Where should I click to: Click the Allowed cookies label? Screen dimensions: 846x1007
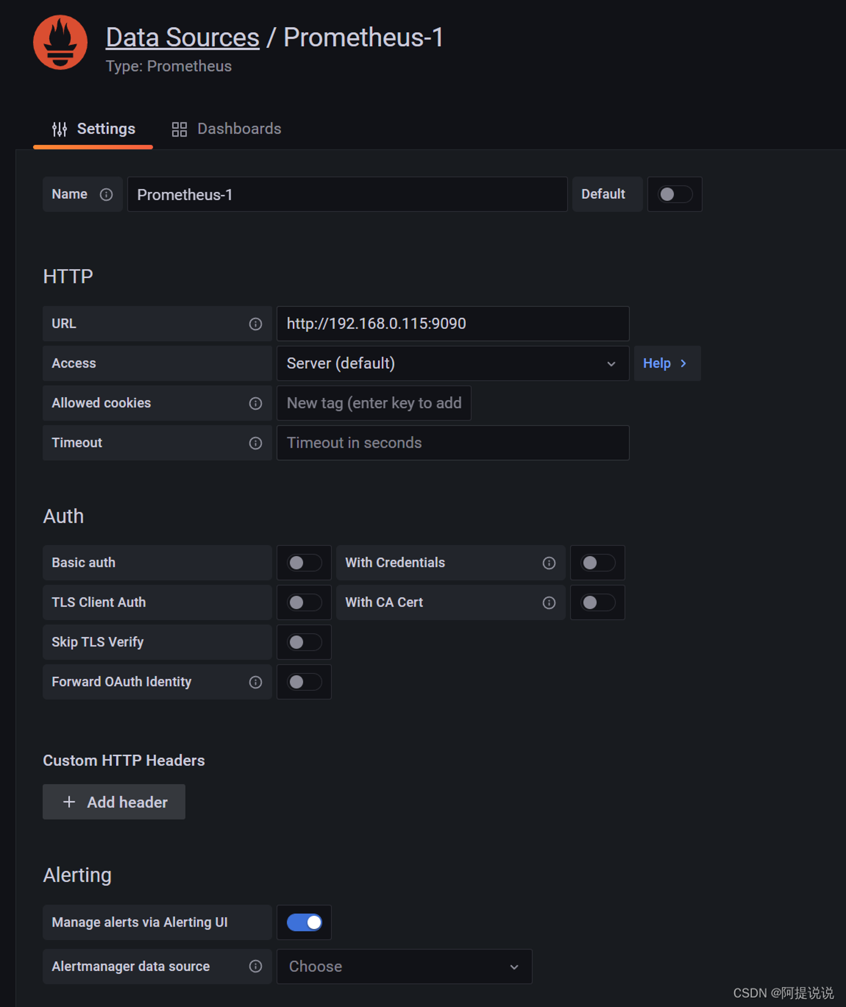point(101,403)
